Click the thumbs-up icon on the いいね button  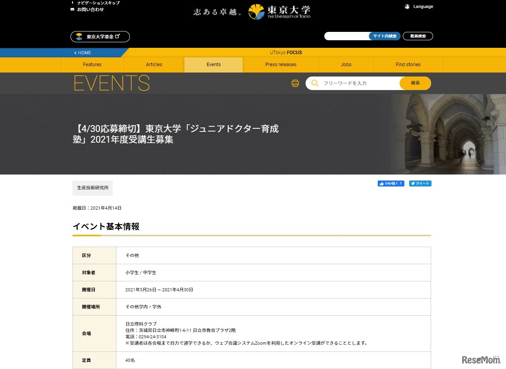(381, 183)
